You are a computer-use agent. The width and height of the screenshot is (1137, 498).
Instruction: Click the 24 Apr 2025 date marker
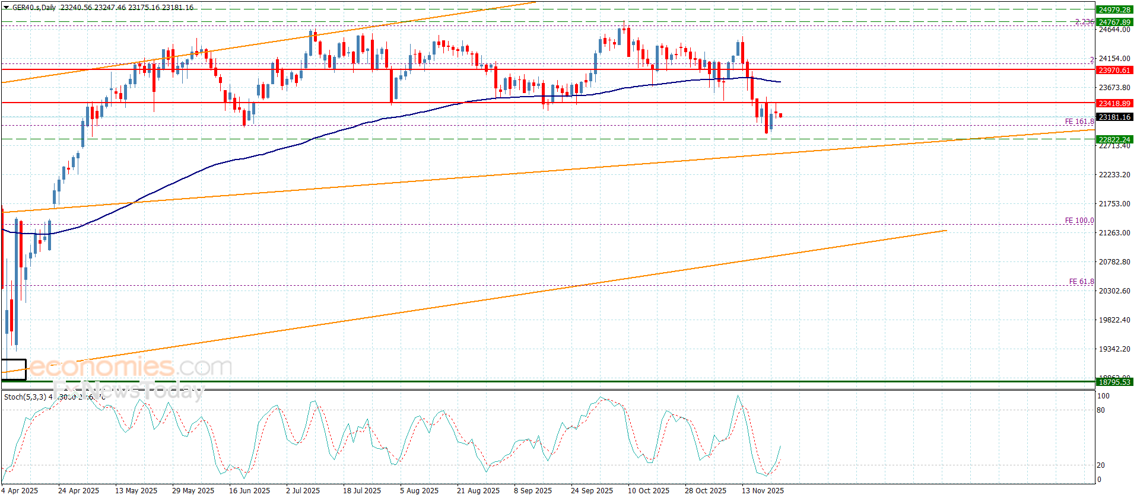pos(78,490)
